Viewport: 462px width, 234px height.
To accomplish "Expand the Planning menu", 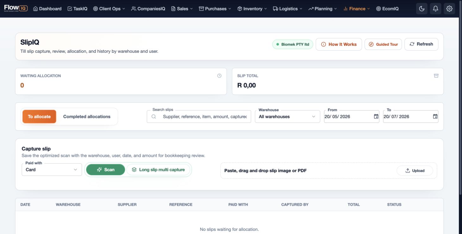I will (x=323, y=9).
